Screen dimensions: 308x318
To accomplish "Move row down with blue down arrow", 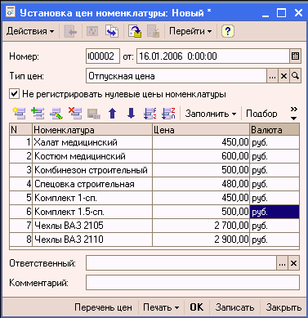I will coord(131,113).
